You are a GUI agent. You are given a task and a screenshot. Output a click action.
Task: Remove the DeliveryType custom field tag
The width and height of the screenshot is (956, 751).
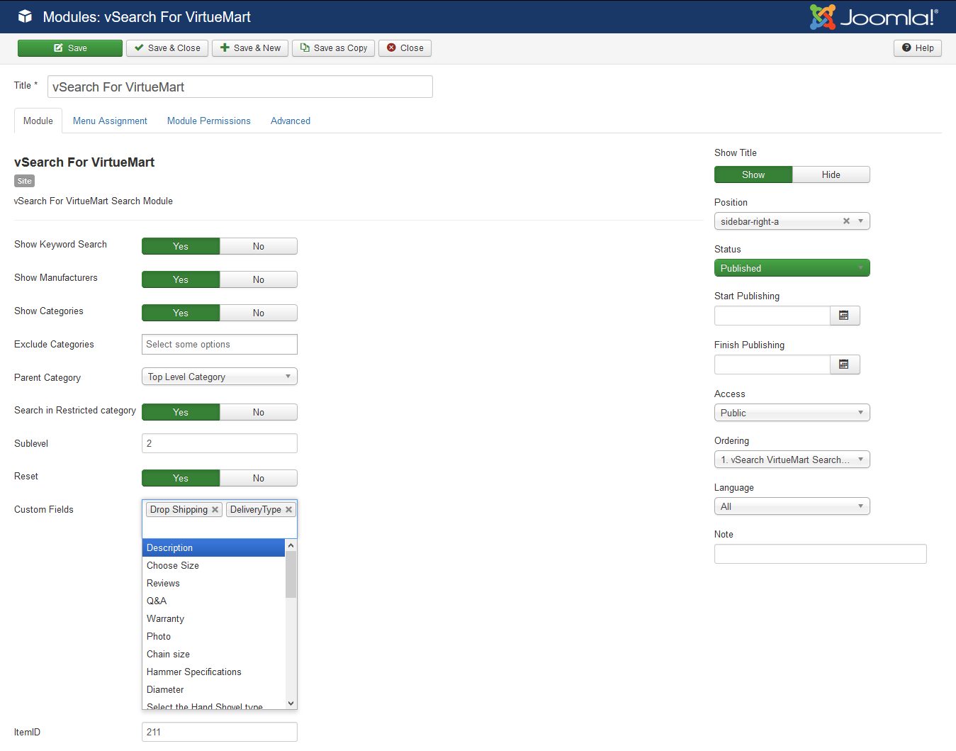coord(288,510)
